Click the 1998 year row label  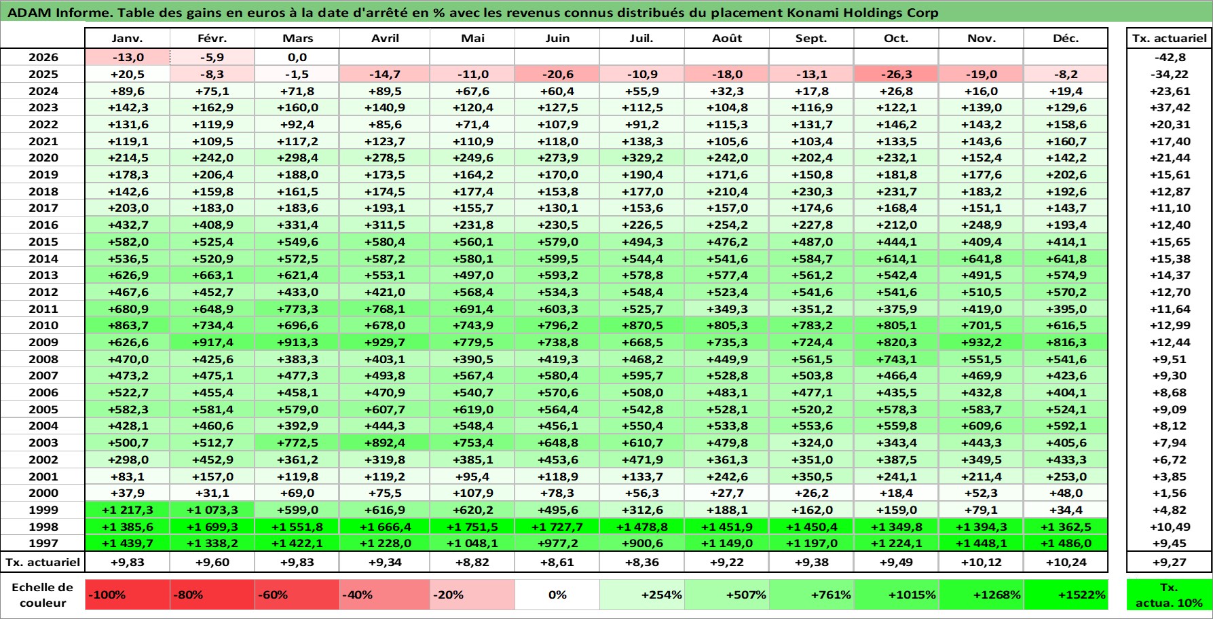tap(43, 527)
